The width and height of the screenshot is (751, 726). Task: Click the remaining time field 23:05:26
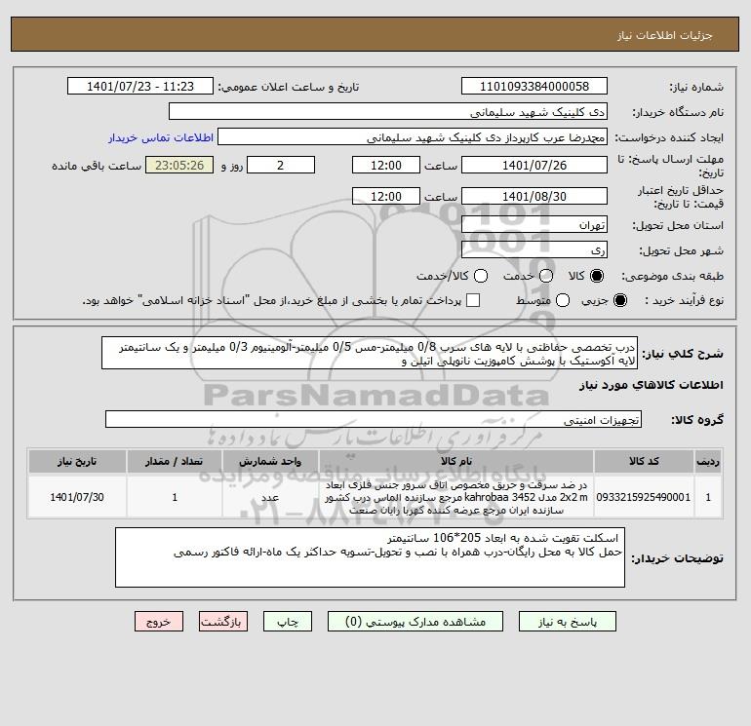(179, 165)
